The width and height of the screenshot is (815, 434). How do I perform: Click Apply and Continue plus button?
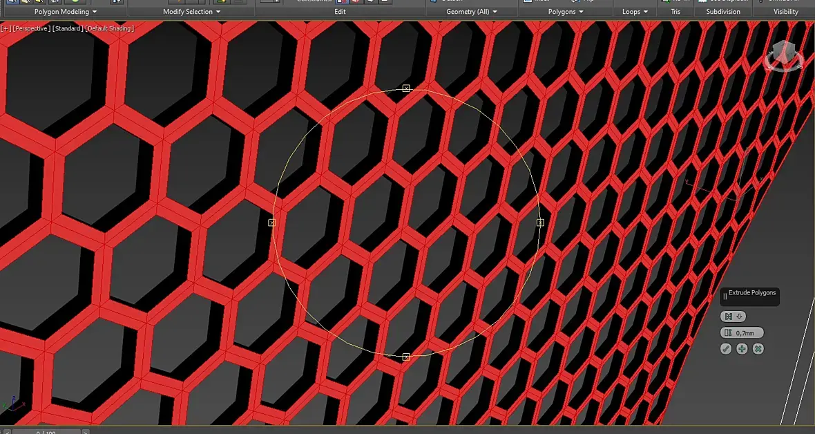click(742, 349)
